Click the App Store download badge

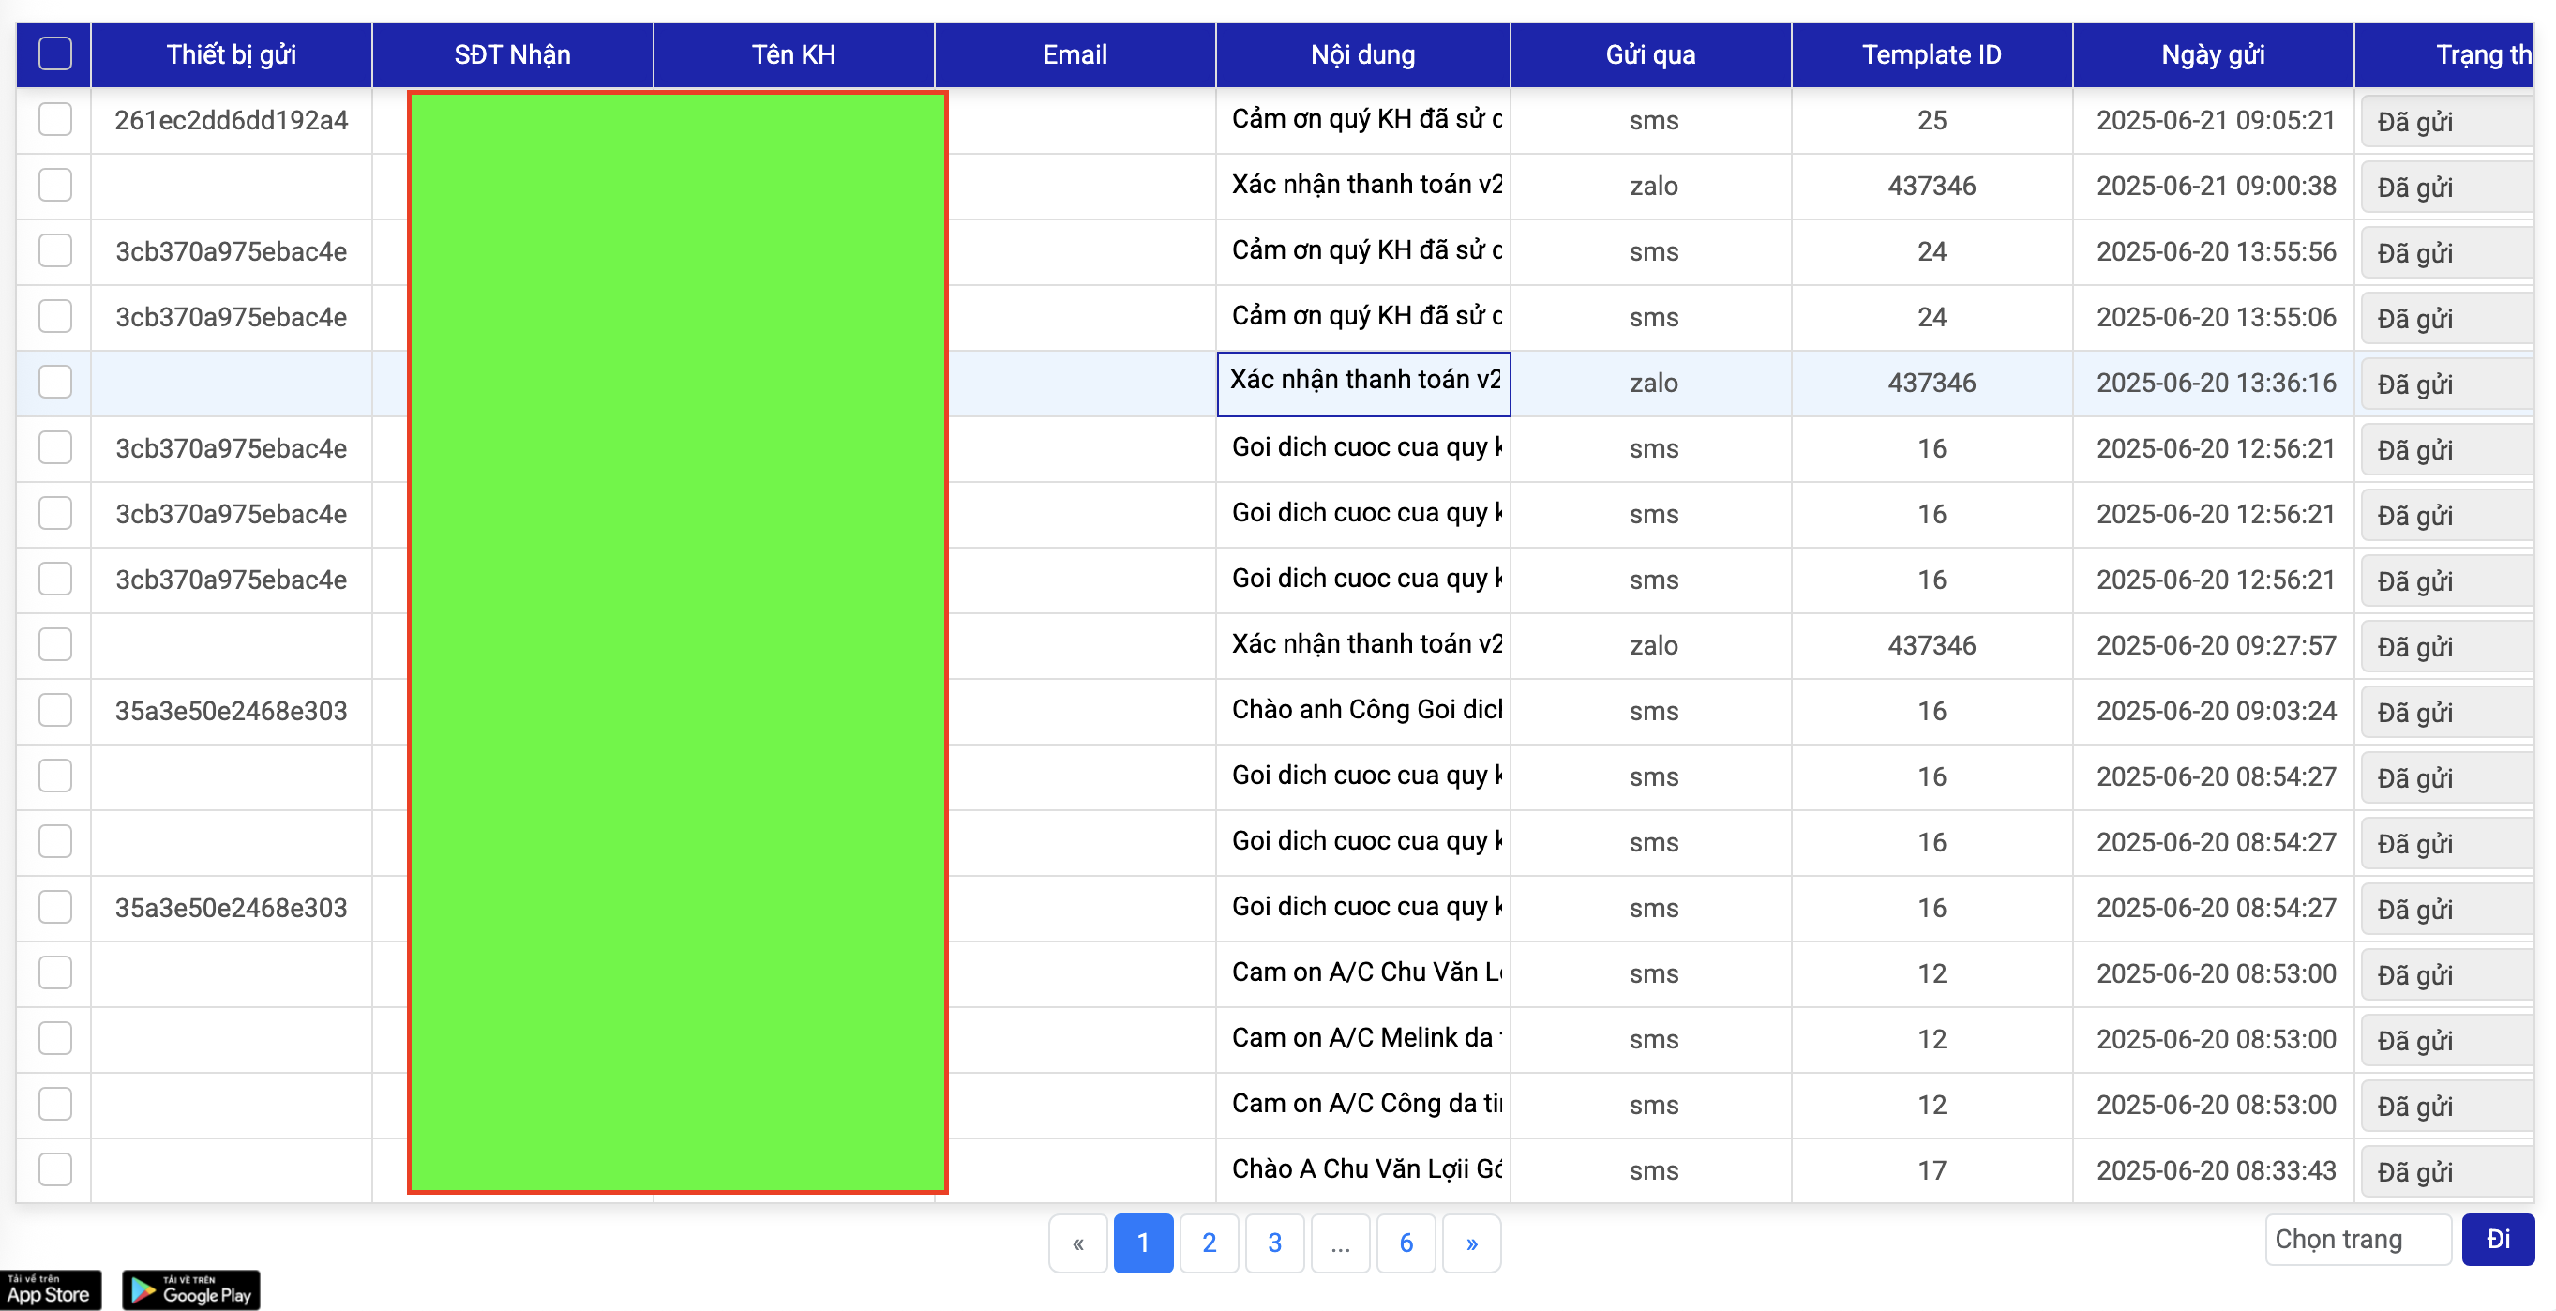coord(50,1289)
